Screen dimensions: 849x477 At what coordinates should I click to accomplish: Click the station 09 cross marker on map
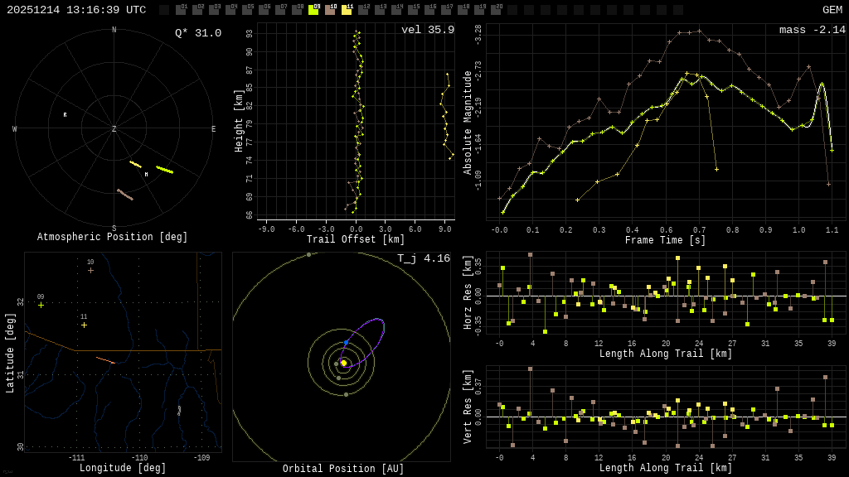tap(41, 305)
